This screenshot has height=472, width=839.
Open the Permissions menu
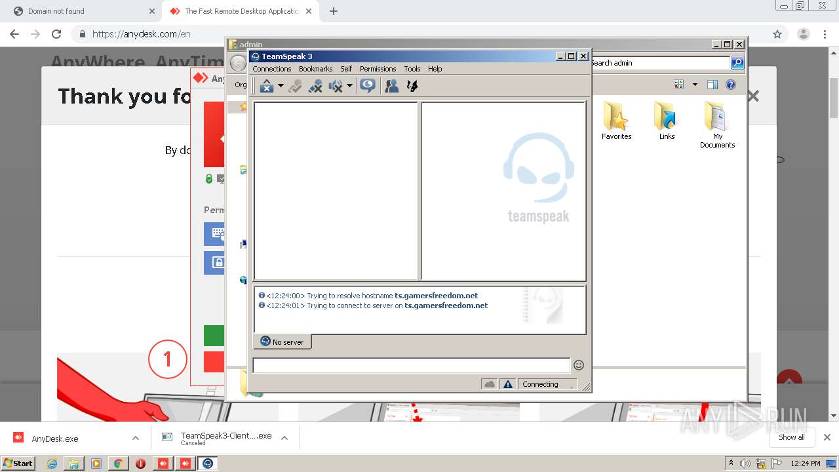click(378, 69)
